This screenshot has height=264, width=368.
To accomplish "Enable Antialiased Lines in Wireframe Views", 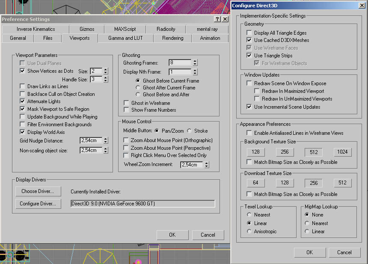I will 249,133.
